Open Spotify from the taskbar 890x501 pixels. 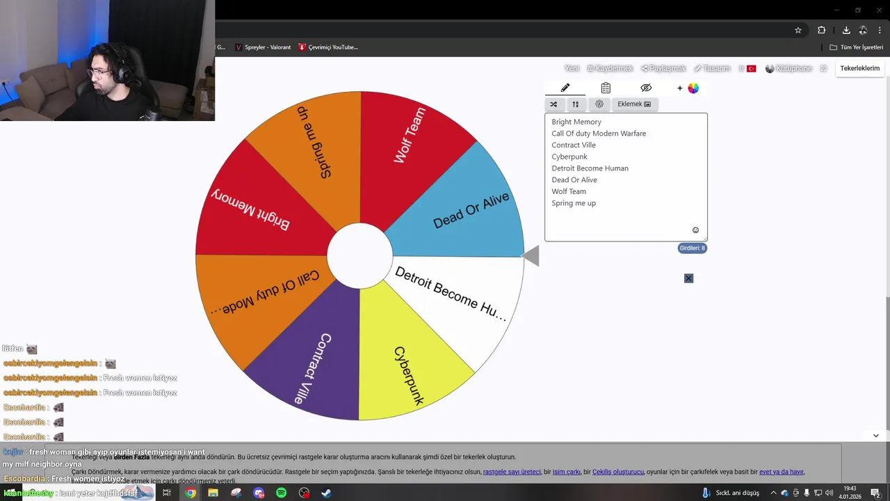[281, 493]
